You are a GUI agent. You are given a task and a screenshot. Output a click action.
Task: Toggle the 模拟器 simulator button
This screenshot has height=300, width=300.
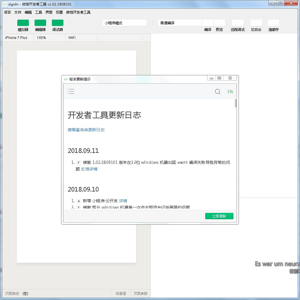click(x=23, y=23)
